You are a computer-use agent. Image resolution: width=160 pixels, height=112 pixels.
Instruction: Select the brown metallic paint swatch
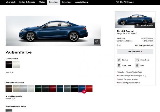point(9,89)
